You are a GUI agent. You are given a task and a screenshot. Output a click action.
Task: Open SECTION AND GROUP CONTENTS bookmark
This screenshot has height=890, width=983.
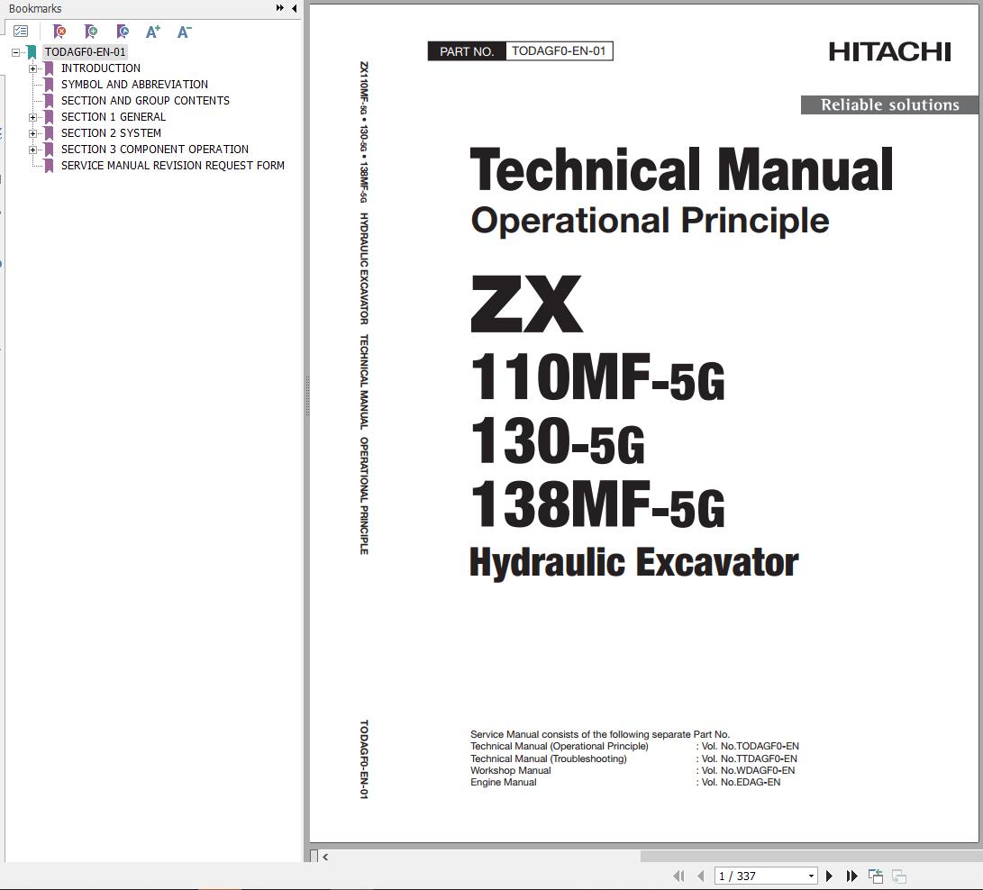(x=145, y=101)
